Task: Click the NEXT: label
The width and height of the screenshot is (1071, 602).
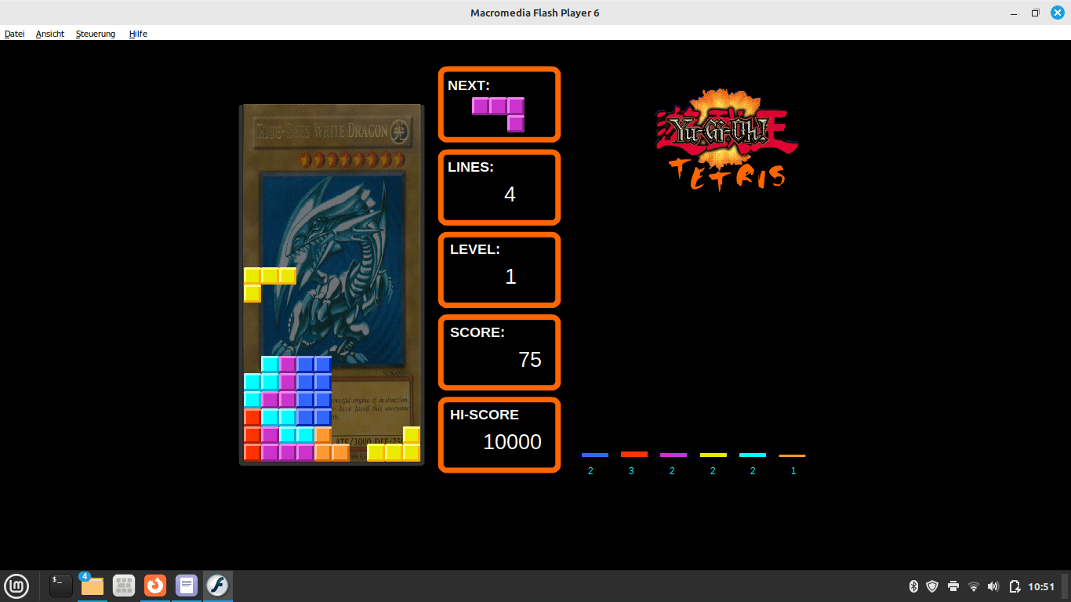Action: pos(469,85)
